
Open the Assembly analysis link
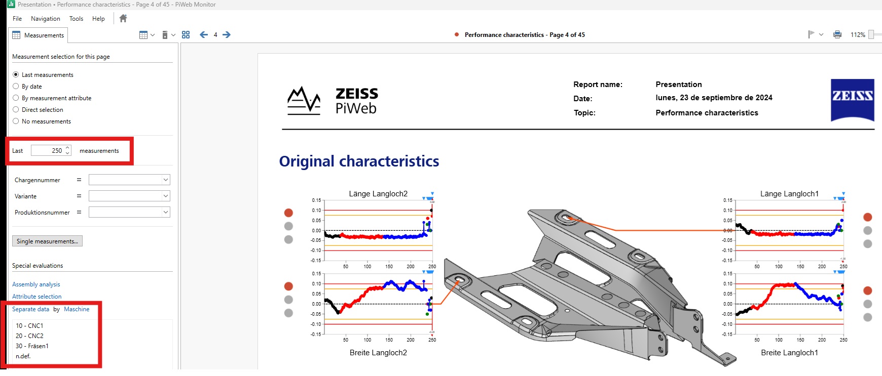36,284
